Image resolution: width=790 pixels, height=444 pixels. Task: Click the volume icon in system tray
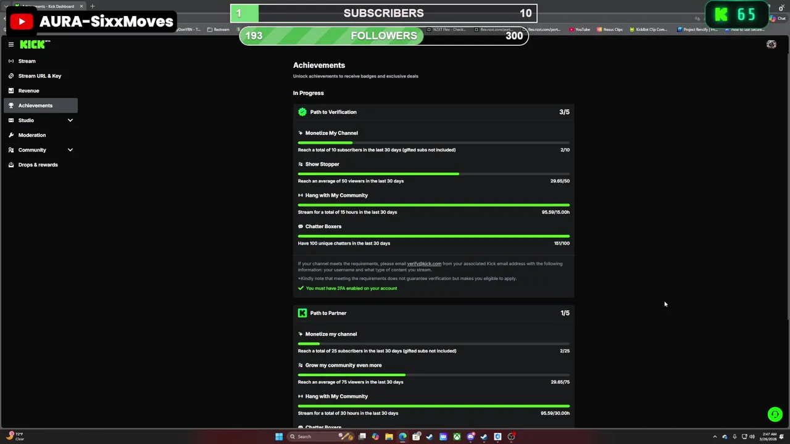(752, 437)
